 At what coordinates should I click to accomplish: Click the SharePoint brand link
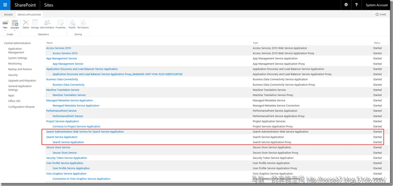point(25,5)
